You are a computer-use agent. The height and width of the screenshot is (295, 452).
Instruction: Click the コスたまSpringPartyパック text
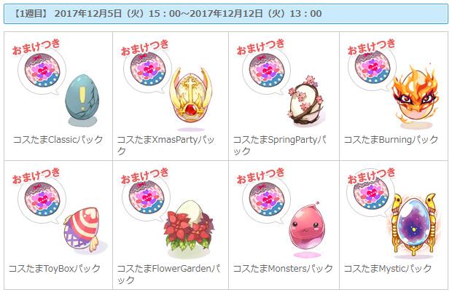[x=280, y=145]
